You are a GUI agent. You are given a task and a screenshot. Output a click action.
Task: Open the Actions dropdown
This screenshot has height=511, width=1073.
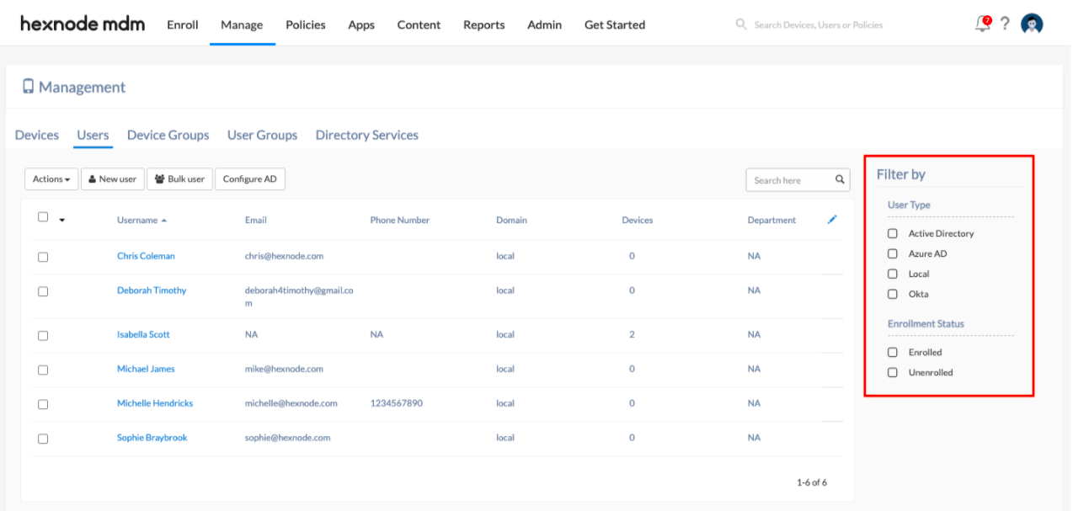click(x=51, y=178)
